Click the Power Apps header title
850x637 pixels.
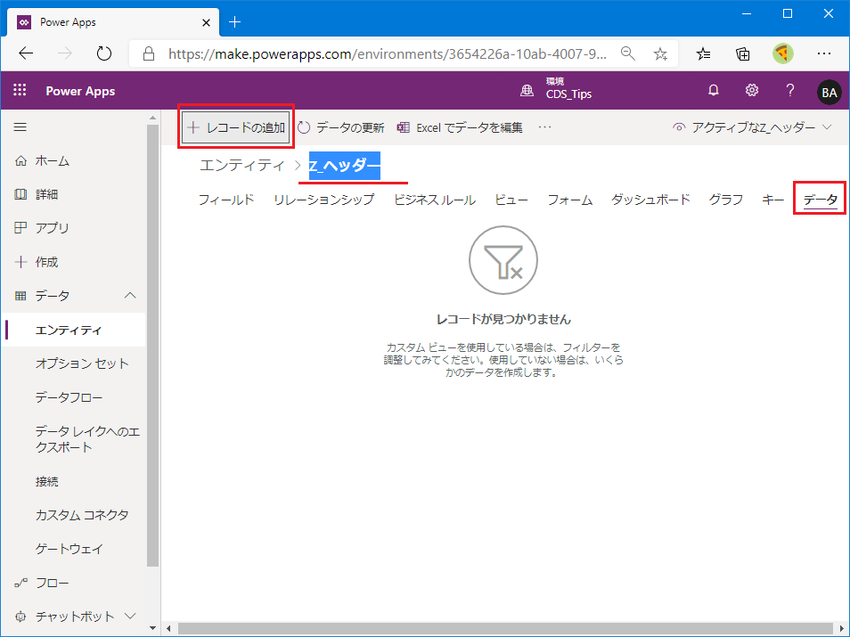pyautogui.click(x=80, y=91)
